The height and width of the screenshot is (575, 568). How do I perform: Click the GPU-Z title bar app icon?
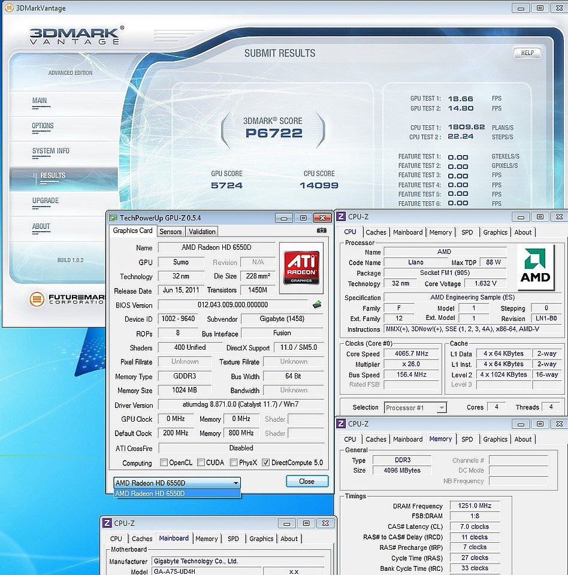pyautogui.click(x=113, y=218)
